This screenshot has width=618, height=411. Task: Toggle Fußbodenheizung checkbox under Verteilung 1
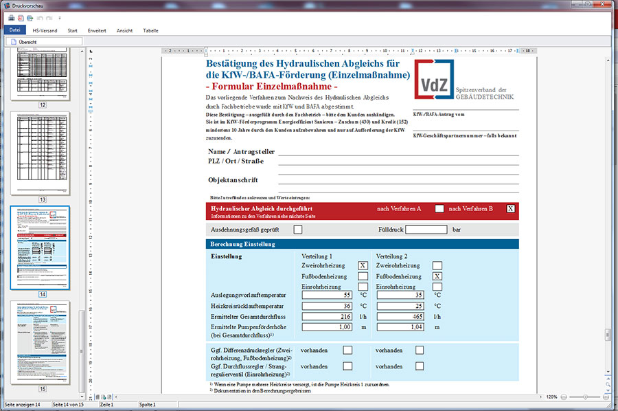pos(363,276)
